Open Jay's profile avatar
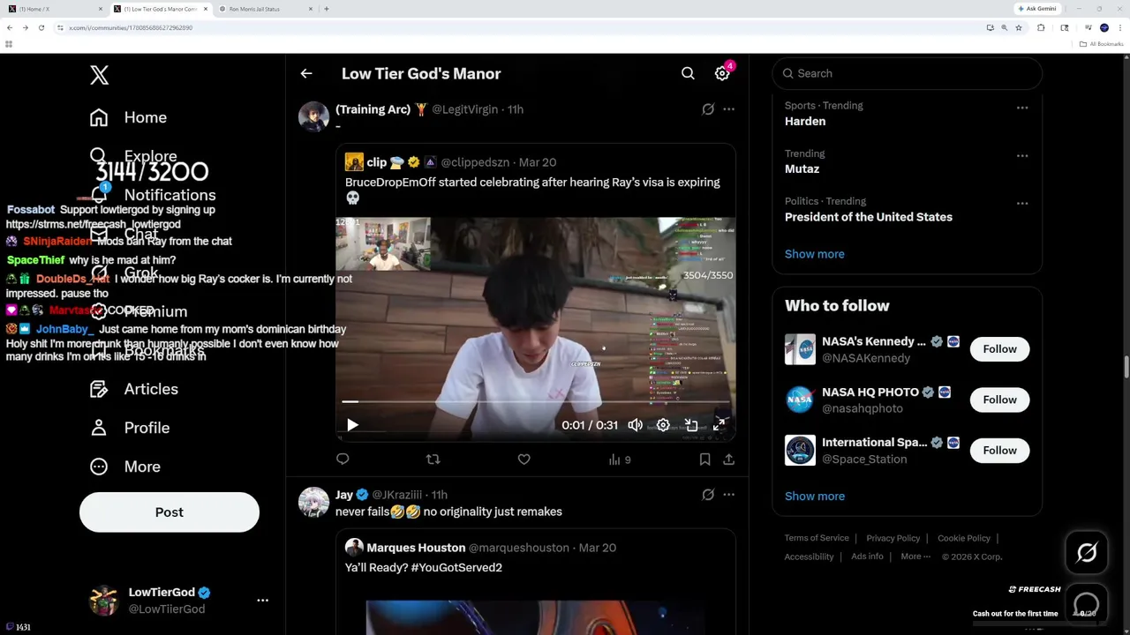This screenshot has height=635, width=1130. [x=313, y=502]
